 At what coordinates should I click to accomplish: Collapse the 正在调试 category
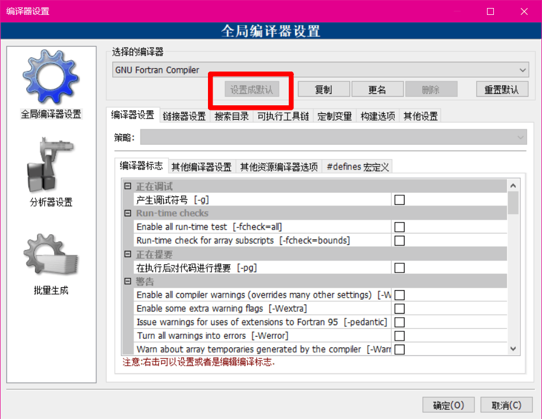coord(128,186)
